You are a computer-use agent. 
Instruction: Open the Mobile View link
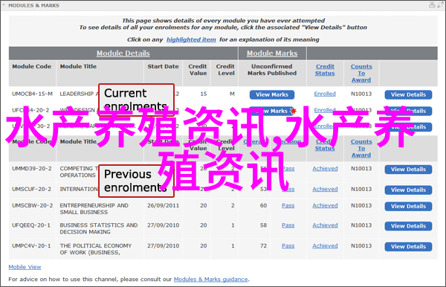tap(25, 267)
